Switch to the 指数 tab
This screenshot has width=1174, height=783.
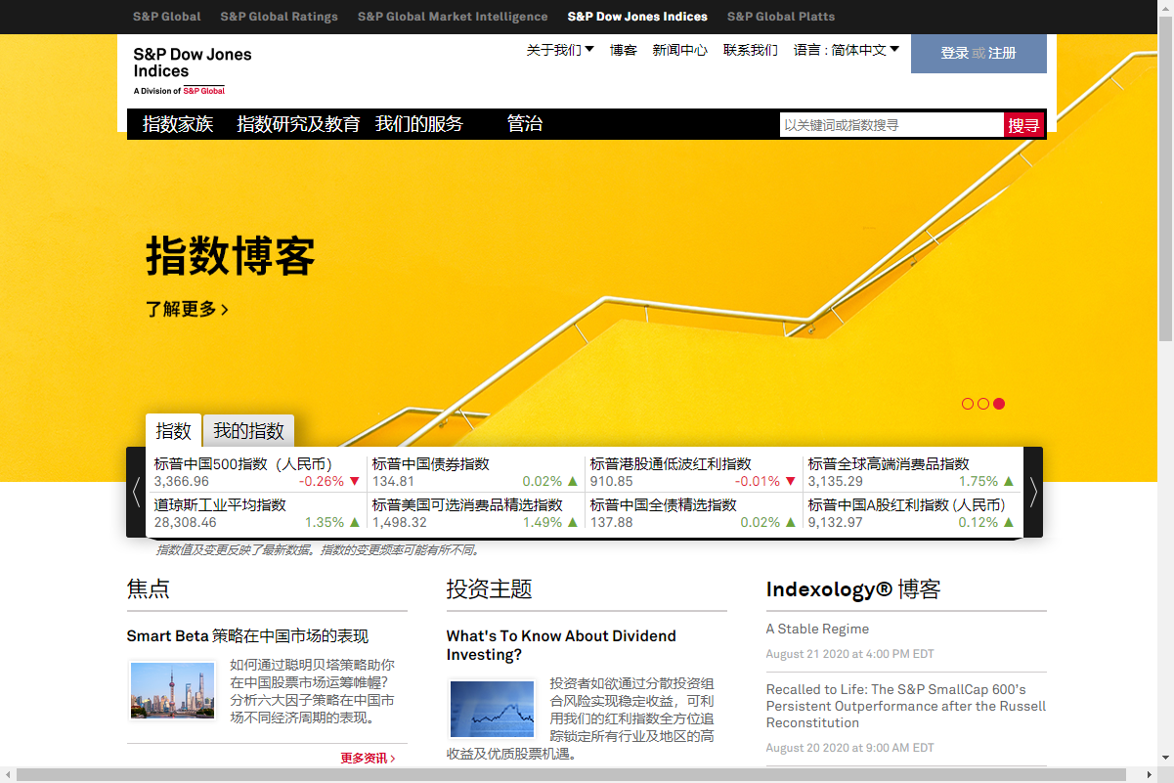pos(174,431)
